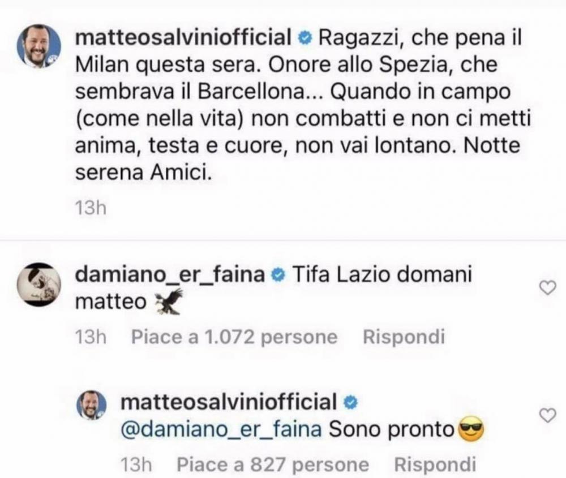Click the eagle emoji in comment
Viewport: 566px width, 478px height.
point(169,302)
